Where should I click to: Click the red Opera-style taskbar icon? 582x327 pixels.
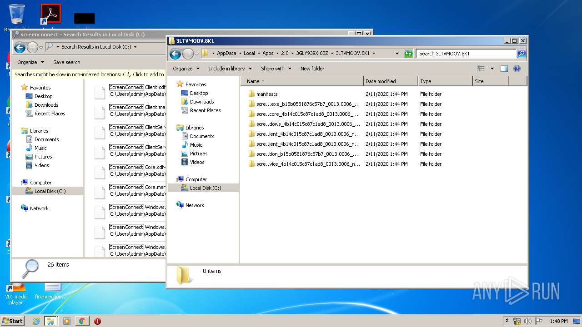tap(97, 321)
